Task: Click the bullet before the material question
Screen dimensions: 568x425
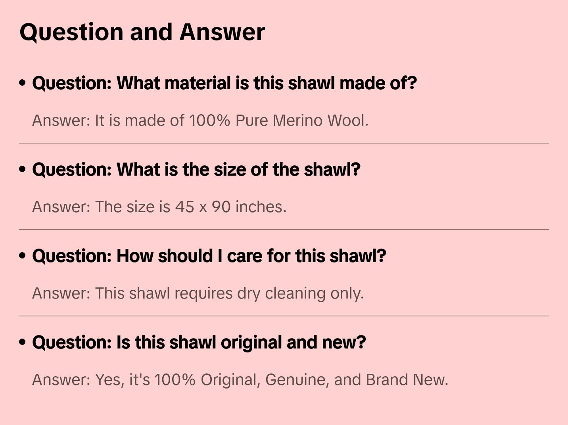Action: (x=23, y=83)
